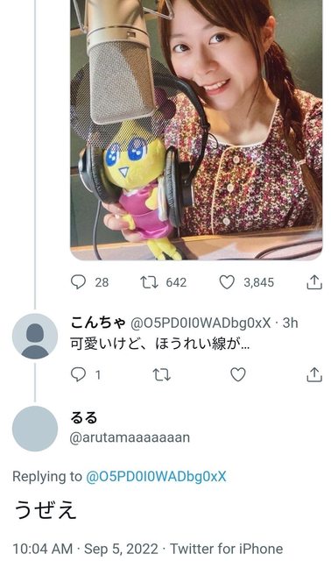Viewport: 331px width, 561px height.
Task: Open the Replying to @O5PD0I0WADbg0xX link
Action: click(156, 476)
